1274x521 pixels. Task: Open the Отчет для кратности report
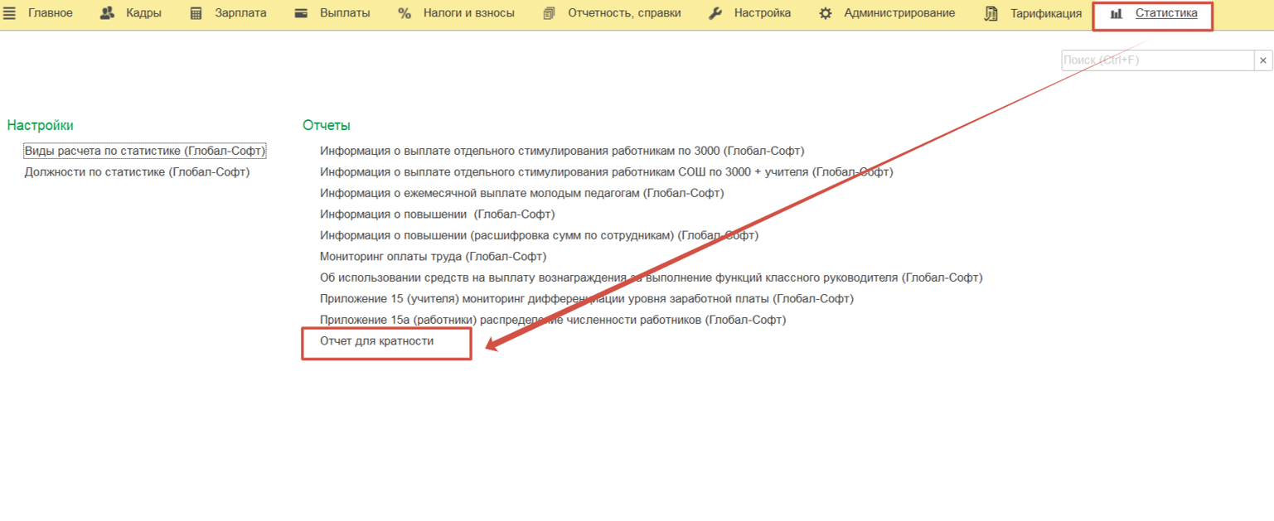[x=377, y=341]
